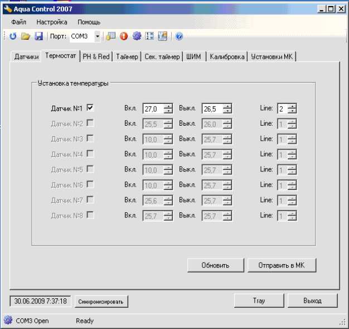
Task: Click the red alert toolbar icon
Action: [124, 36]
